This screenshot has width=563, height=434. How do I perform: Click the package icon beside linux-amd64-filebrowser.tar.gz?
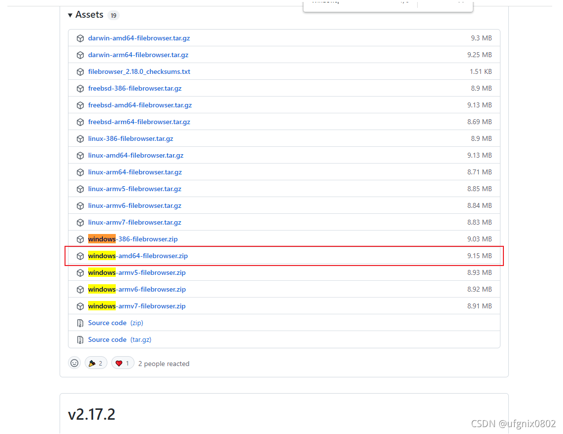[x=80, y=156]
